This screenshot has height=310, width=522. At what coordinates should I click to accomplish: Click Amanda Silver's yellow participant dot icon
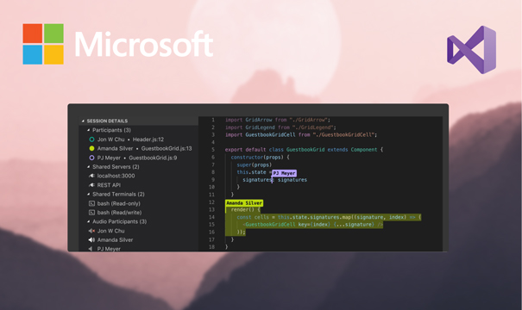91,148
